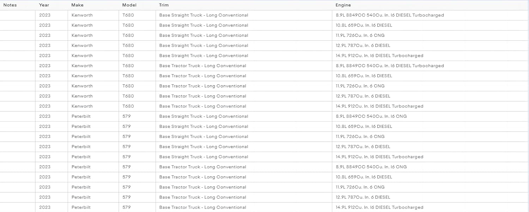This screenshot has height=212, width=529.
Task: Click T680 Model cell in first row
Action: click(128, 16)
